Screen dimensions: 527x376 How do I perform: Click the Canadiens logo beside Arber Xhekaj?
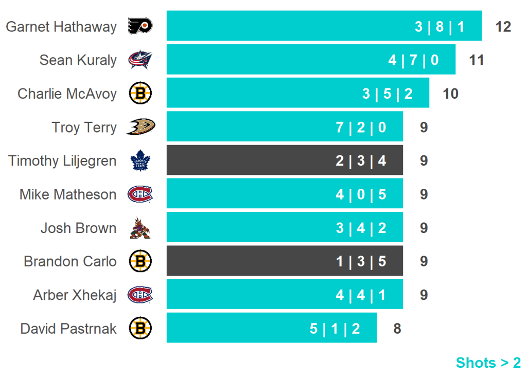tap(140, 295)
